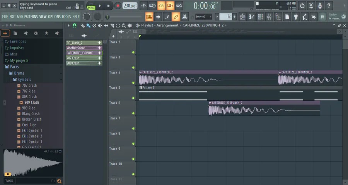Image resolution: width=348 pixels, height=185 pixels.
Task: Toggle step editing mode icon
Action: coord(167,17)
